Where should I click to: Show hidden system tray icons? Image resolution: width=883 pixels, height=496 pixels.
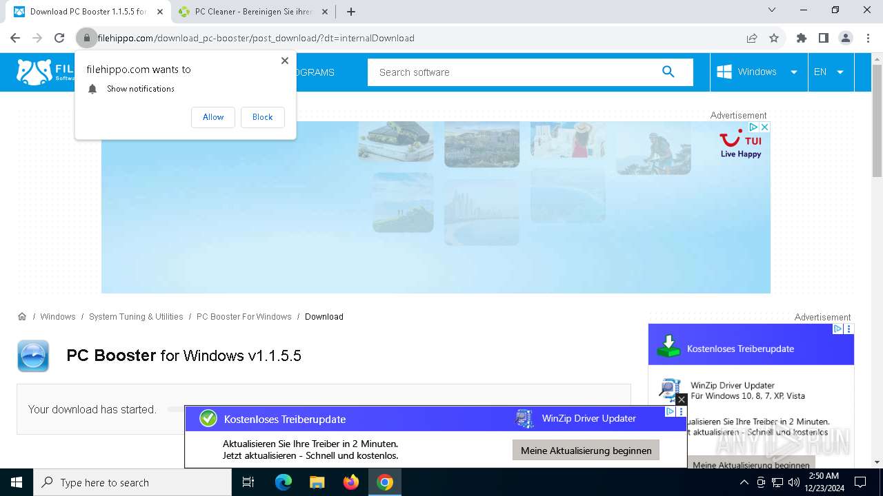(x=744, y=482)
